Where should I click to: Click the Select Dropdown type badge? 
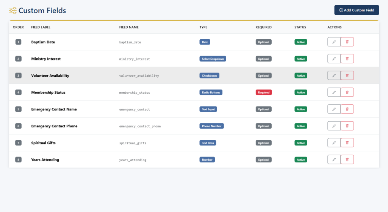(213, 59)
